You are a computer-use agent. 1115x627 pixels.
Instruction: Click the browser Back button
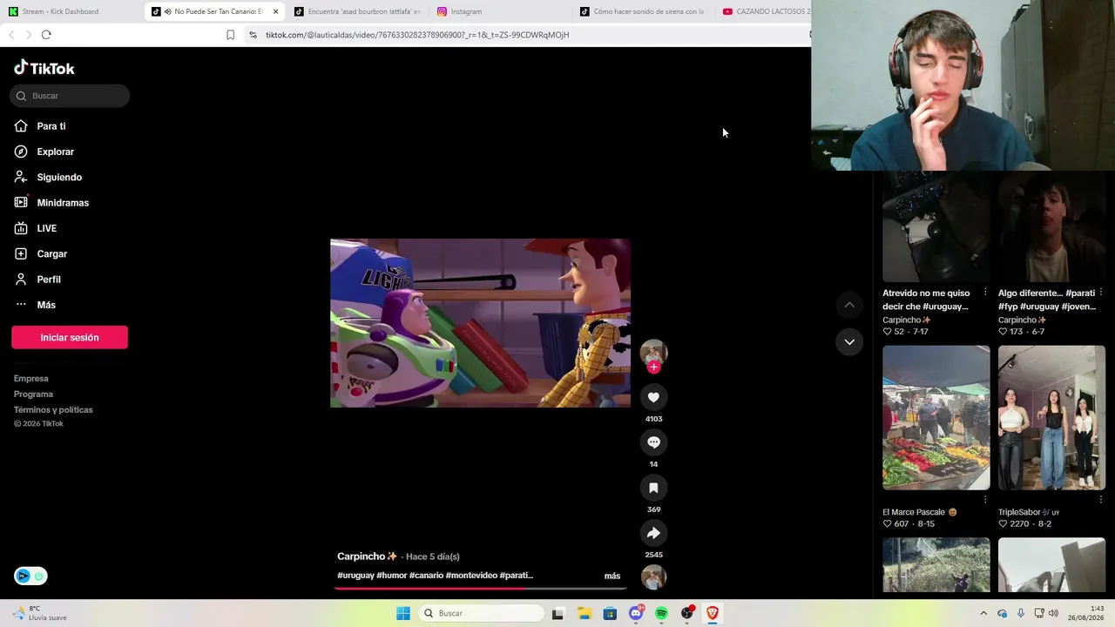tap(11, 35)
